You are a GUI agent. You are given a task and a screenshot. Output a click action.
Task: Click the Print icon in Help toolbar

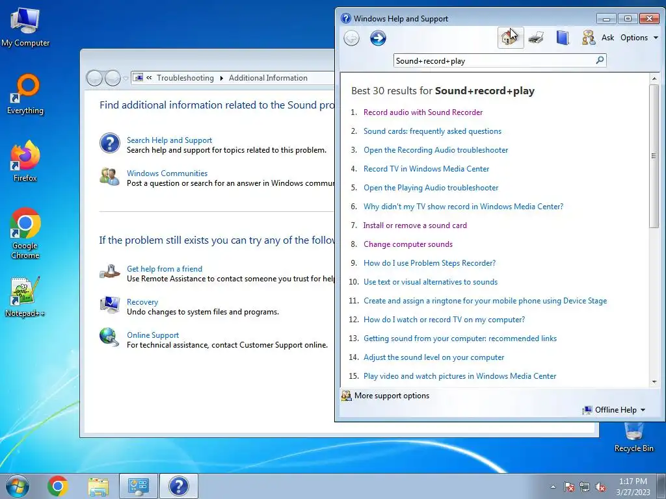coord(536,38)
